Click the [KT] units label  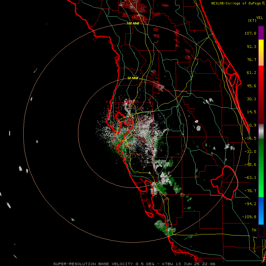(x=252, y=20)
